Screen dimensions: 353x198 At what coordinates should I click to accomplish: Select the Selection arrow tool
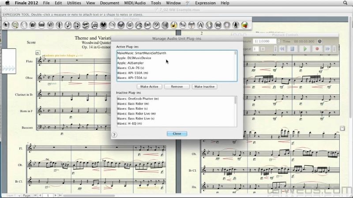click(x=6, y=25)
